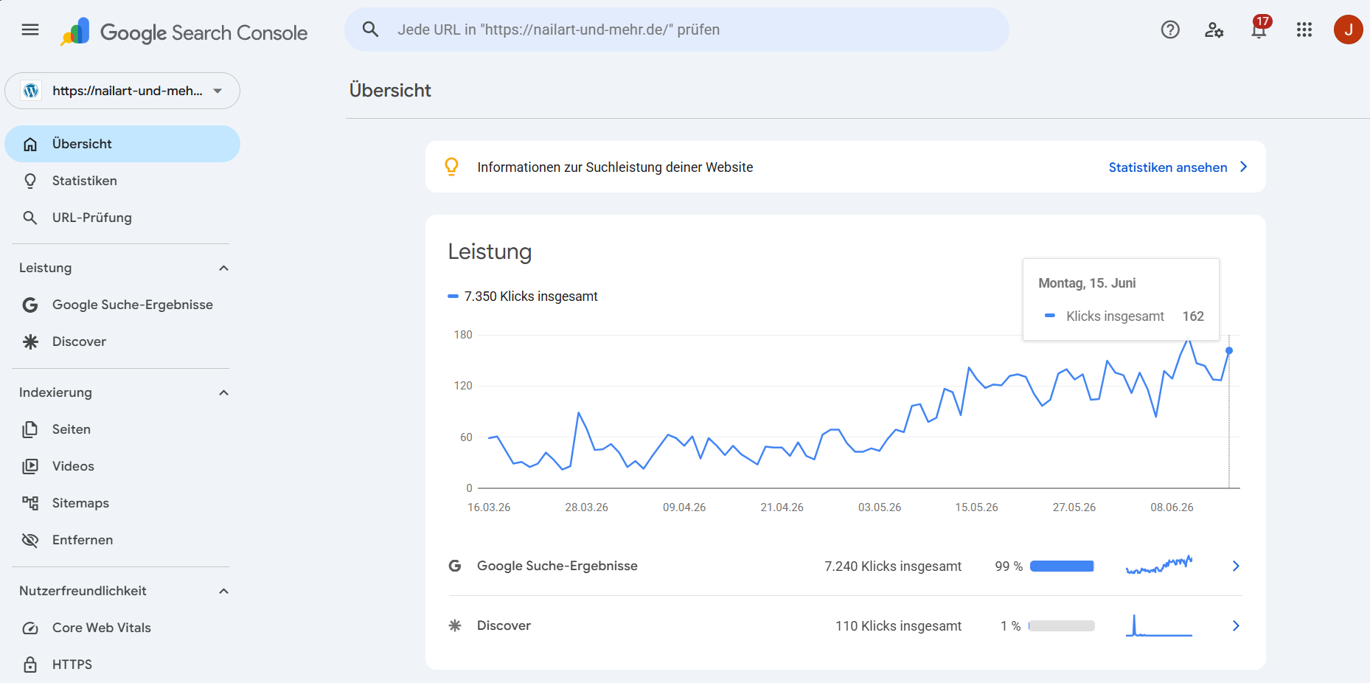Click the WordPress property icon
The width and height of the screenshot is (1370, 683).
31,91
